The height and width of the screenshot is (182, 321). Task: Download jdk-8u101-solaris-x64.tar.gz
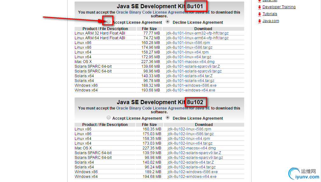(190, 81)
